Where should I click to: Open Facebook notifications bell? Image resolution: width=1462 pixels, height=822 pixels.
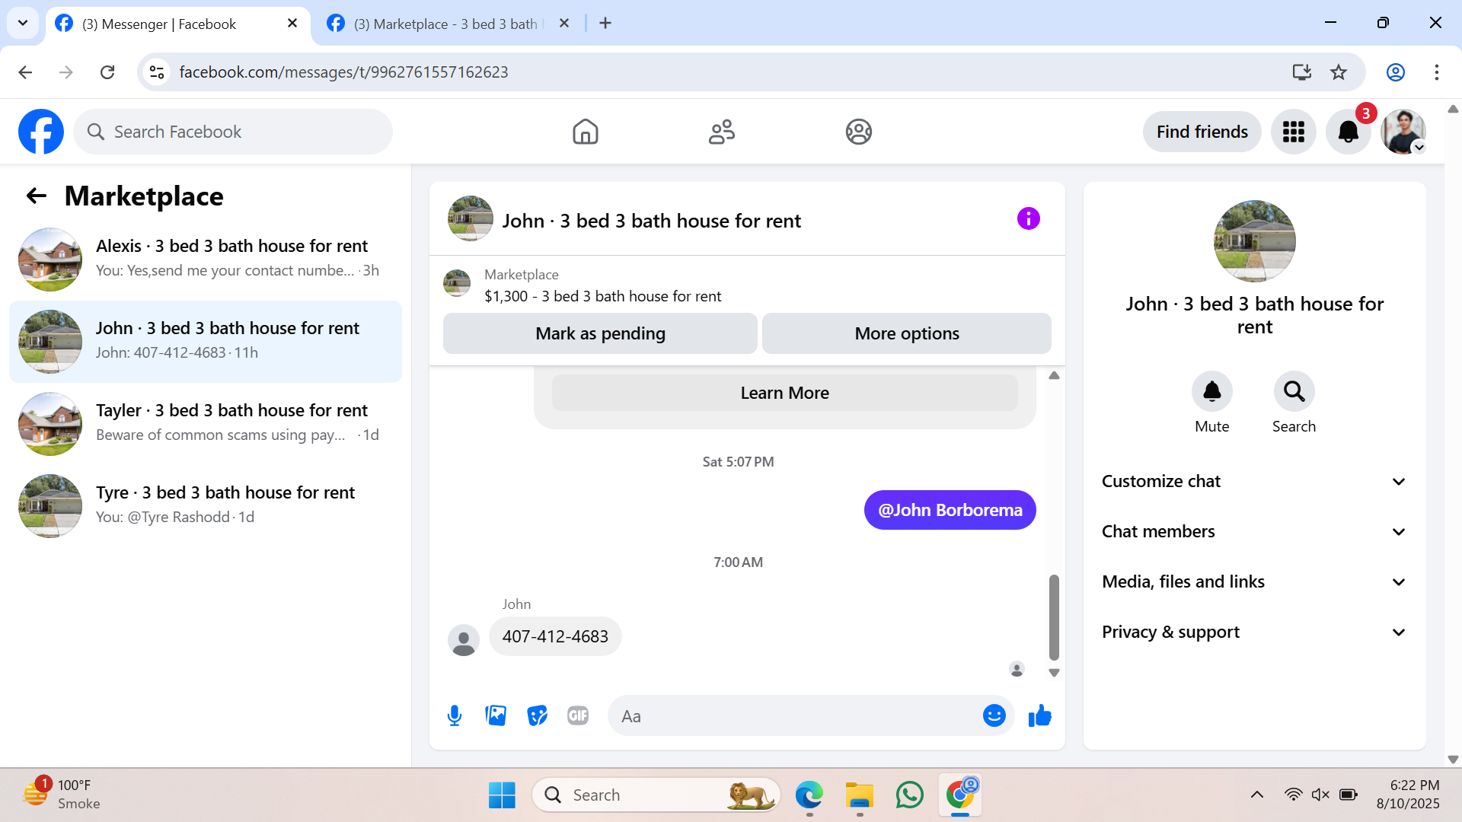click(x=1348, y=132)
